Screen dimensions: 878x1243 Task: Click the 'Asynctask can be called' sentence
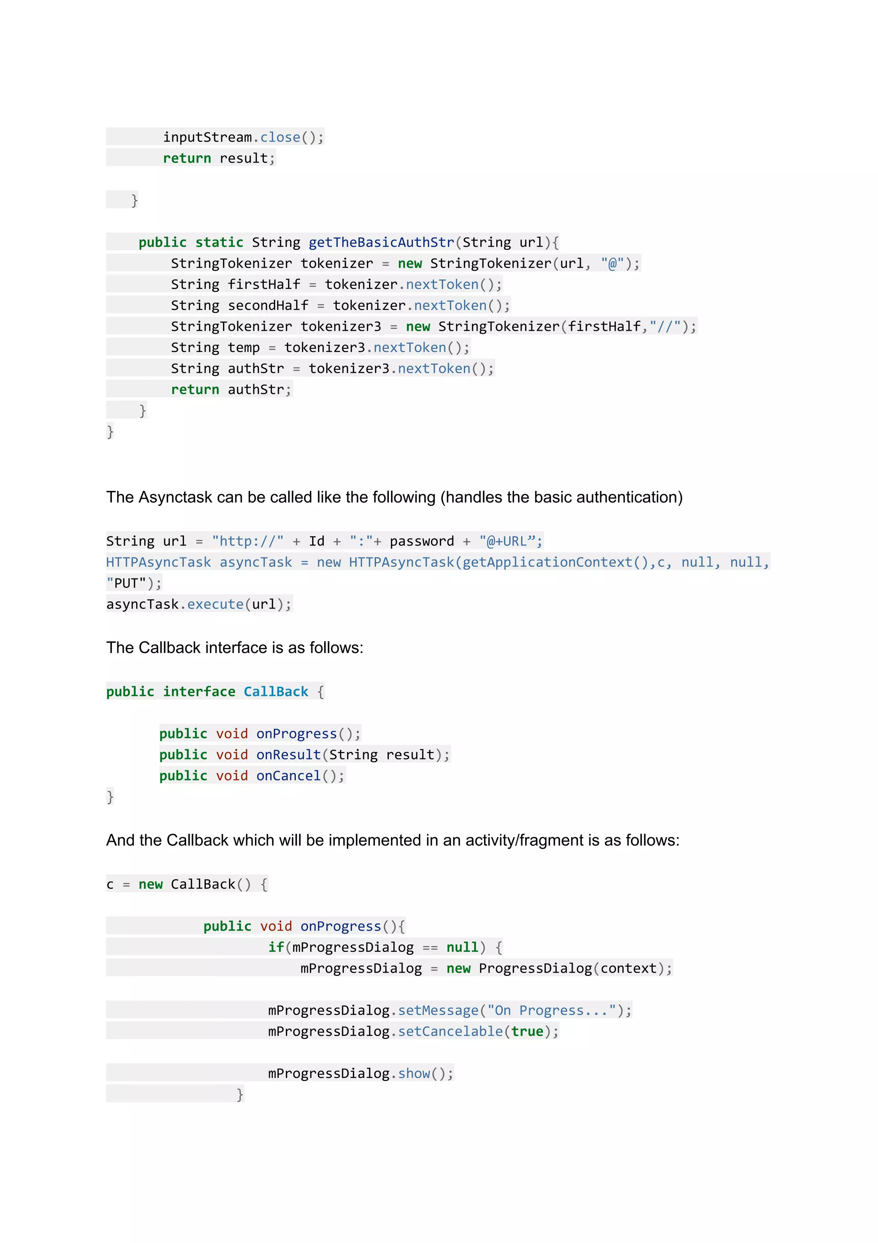coord(394,497)
